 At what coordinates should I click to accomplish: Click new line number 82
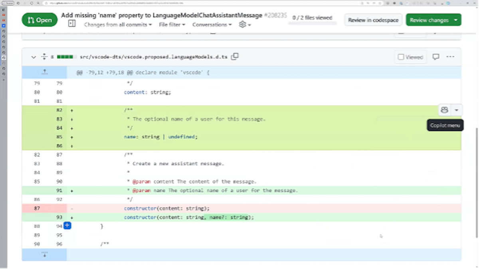59,110
